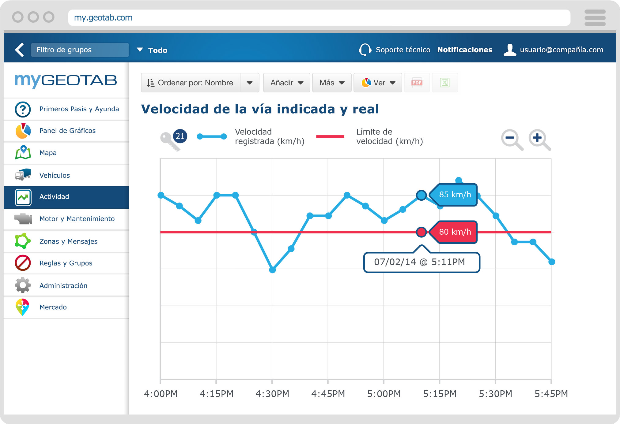The image size is (620, 424).
Task: Click the Actividad chart icon
Action: click(23, 197)
